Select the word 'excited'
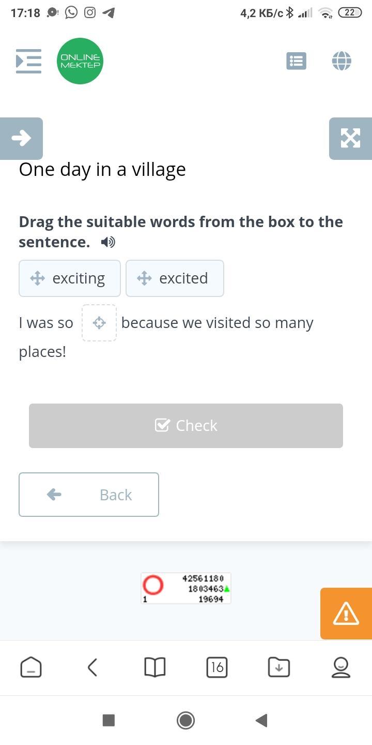This screenshot has height=745, width=372. click(x=175, y=278)
